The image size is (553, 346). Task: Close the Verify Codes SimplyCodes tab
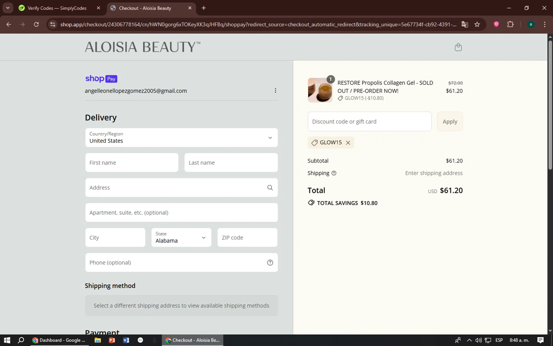coord(98,8)
